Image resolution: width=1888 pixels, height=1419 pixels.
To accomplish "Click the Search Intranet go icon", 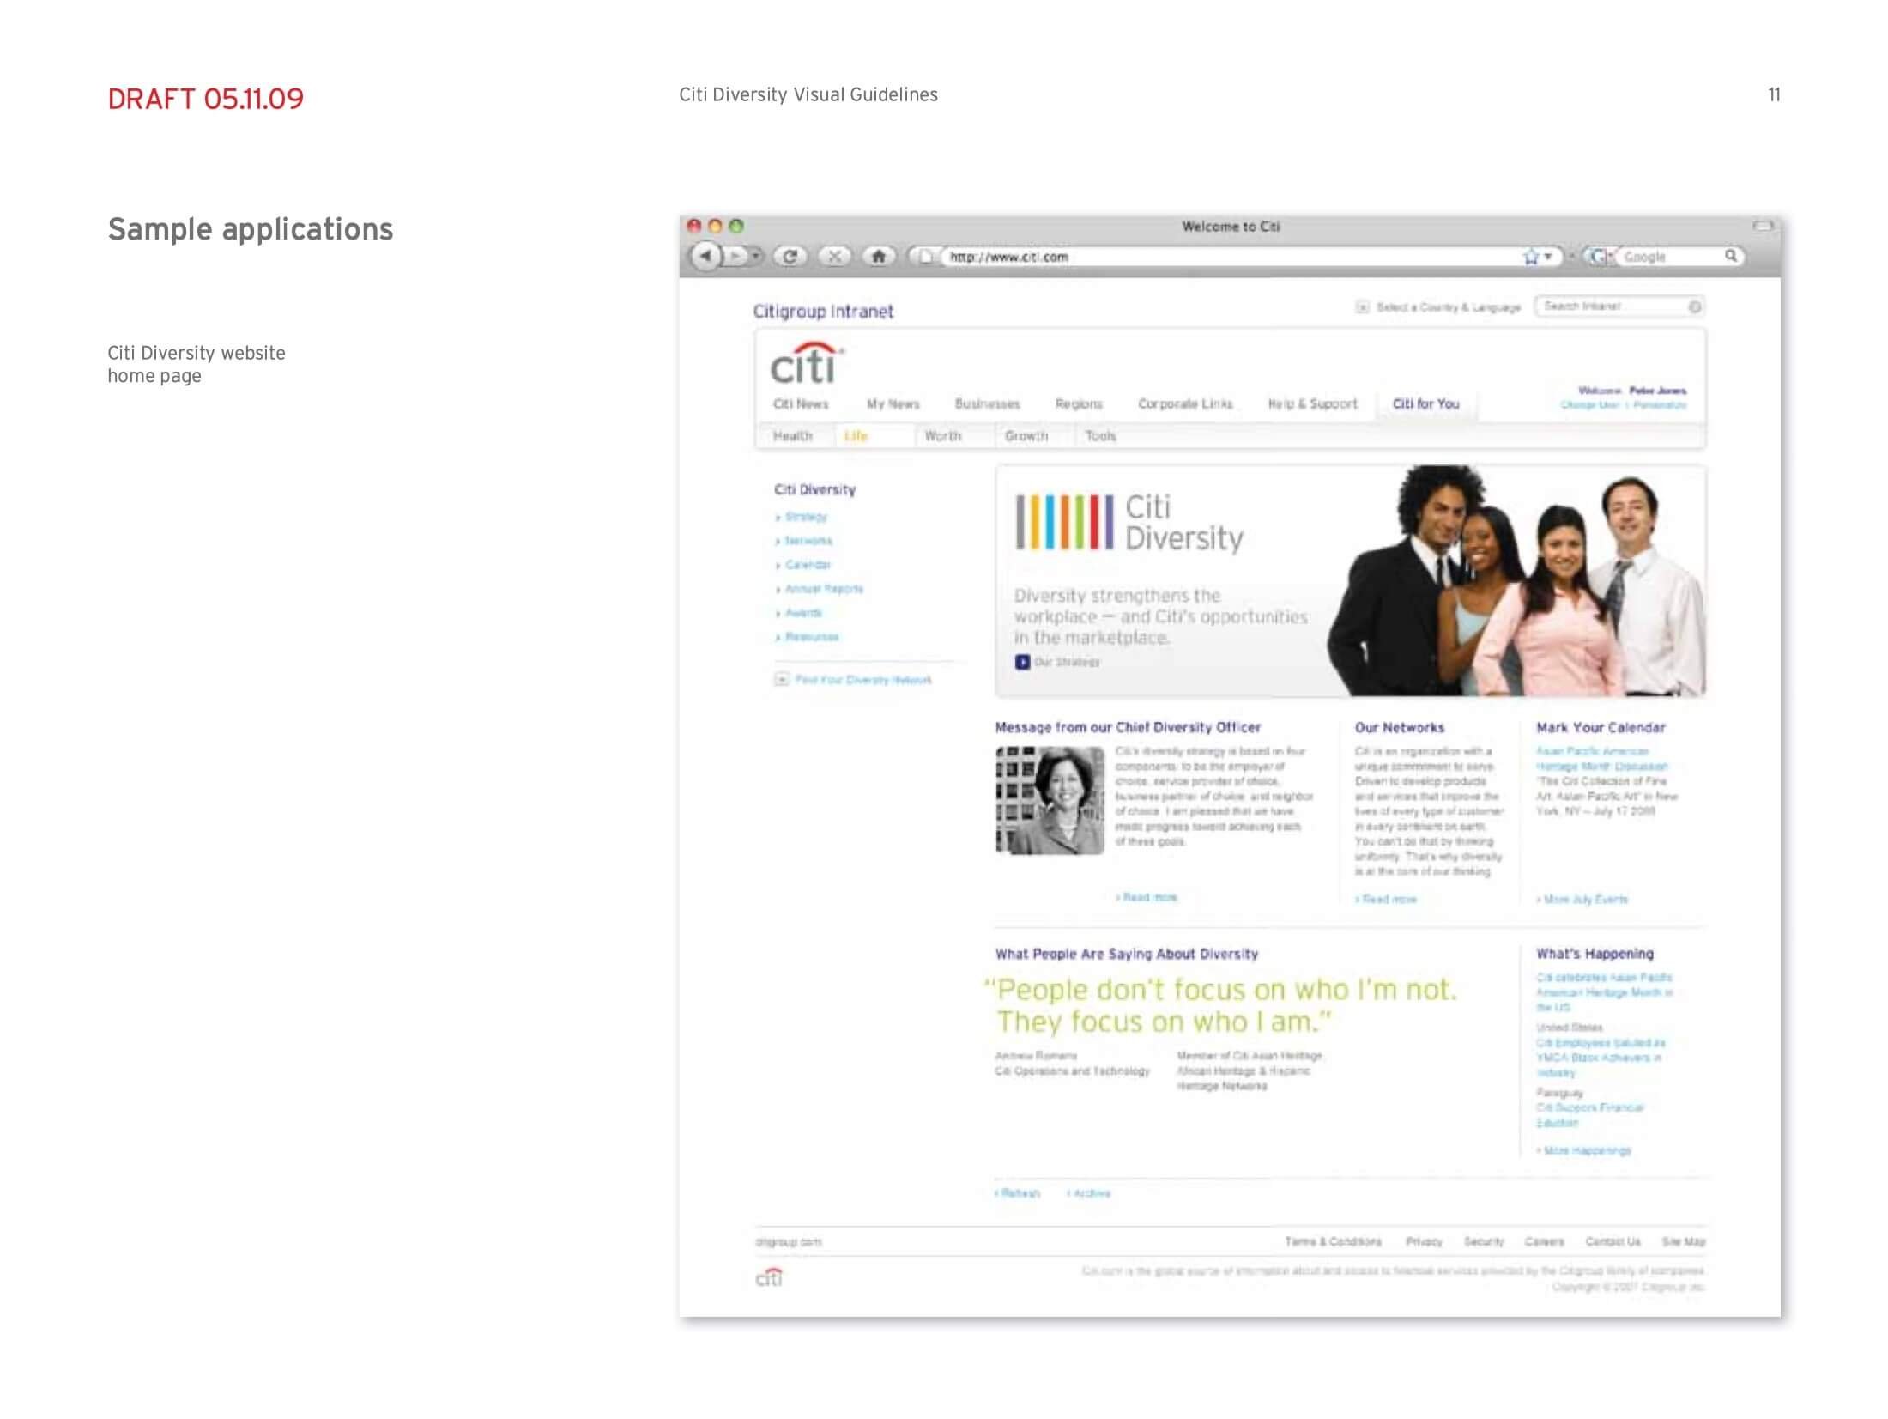I will pyautogui.click(x=1694, y=306).
